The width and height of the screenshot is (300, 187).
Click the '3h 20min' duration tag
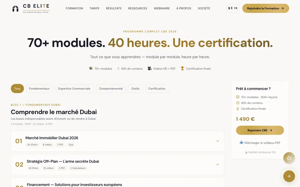coord(32,145)
